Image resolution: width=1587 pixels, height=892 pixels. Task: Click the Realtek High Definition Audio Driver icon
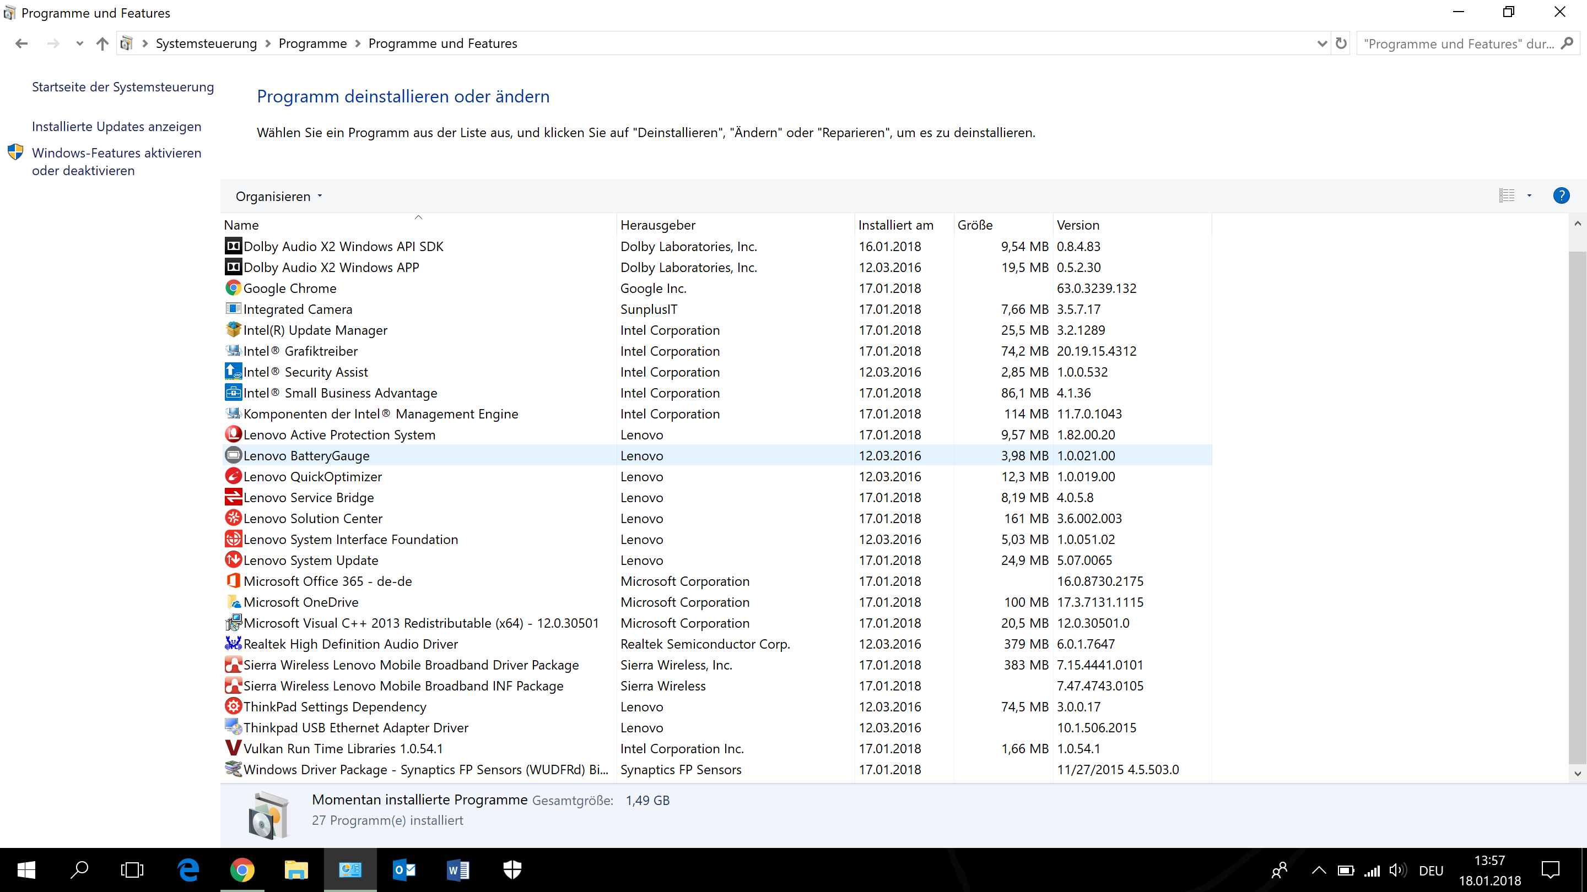coord(233,644)
